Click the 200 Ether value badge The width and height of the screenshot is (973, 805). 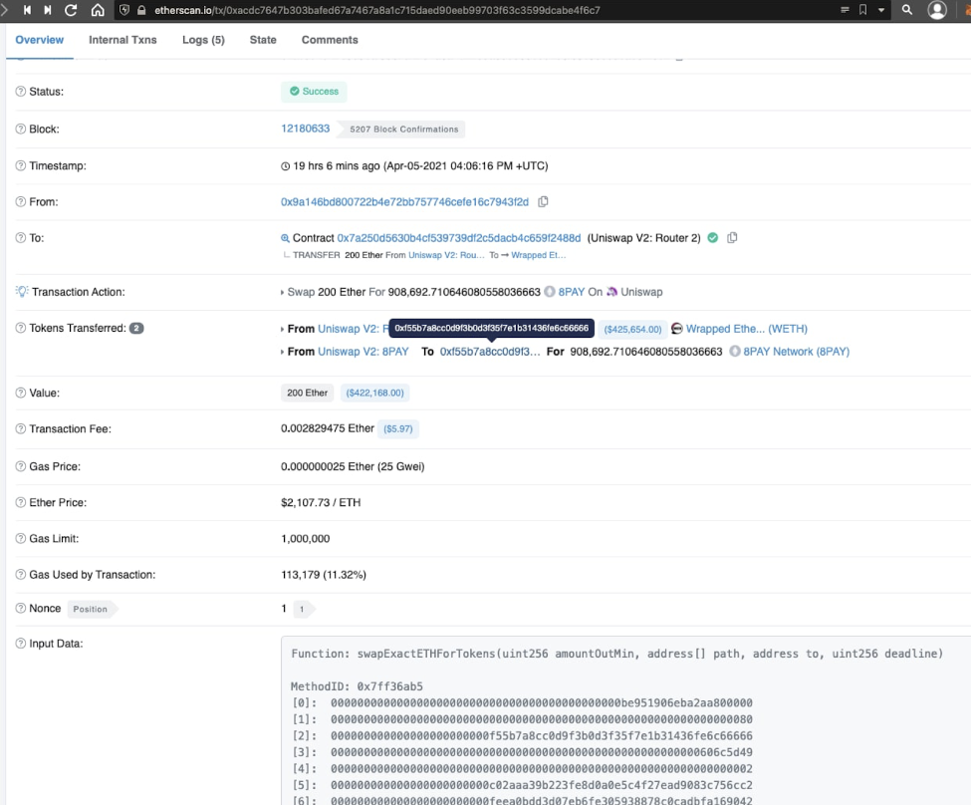click(307, 393)
